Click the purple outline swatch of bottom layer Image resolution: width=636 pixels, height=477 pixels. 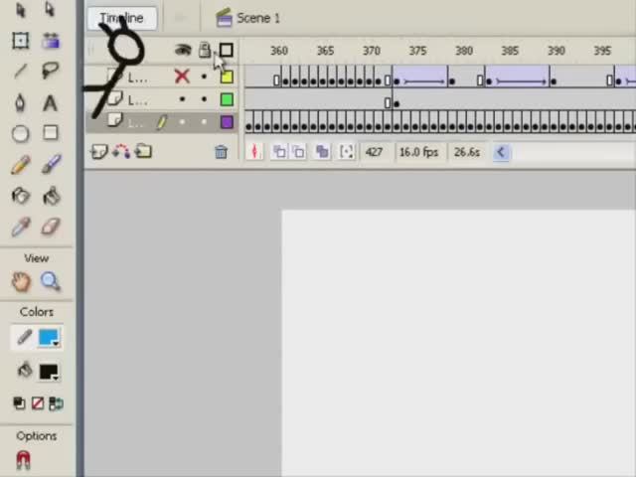[x=227, y=122]
